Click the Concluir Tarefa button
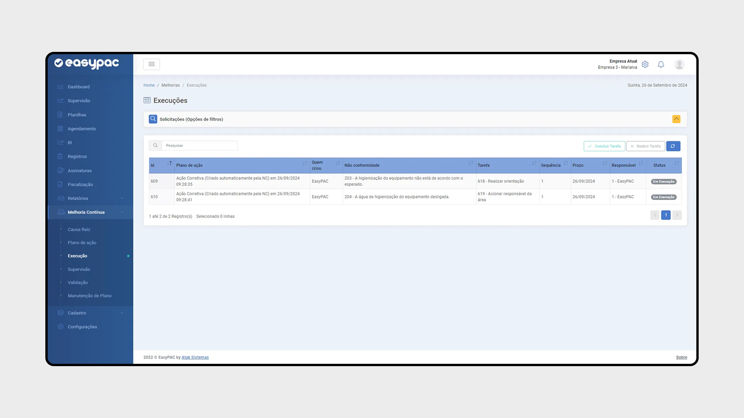The height and width of the screenshot is (418, 744). [604, 146]
